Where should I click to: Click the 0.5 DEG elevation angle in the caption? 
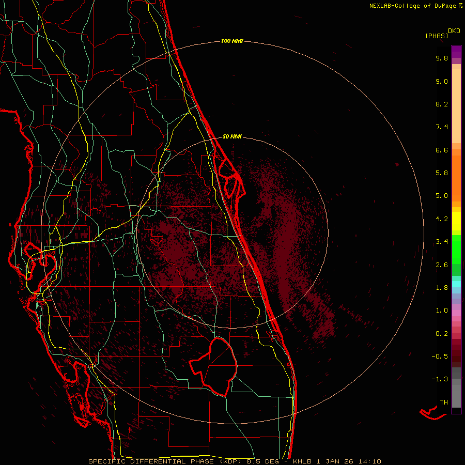pos(263,461)
